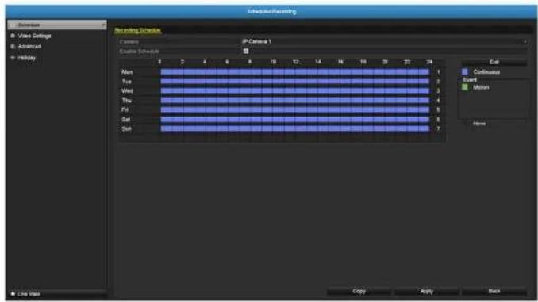Click the Schedule clock icon in sidebar

tap(13, 25)
